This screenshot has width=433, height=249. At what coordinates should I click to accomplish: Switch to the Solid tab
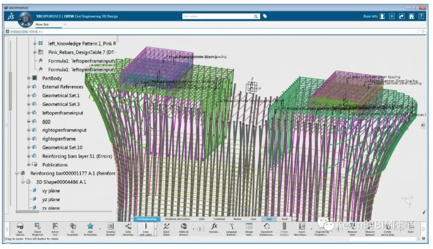[202, 219]
